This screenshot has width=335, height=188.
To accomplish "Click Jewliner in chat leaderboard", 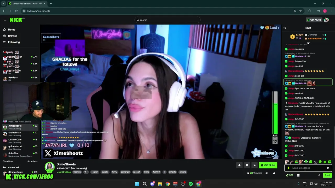I will [312, 35].
